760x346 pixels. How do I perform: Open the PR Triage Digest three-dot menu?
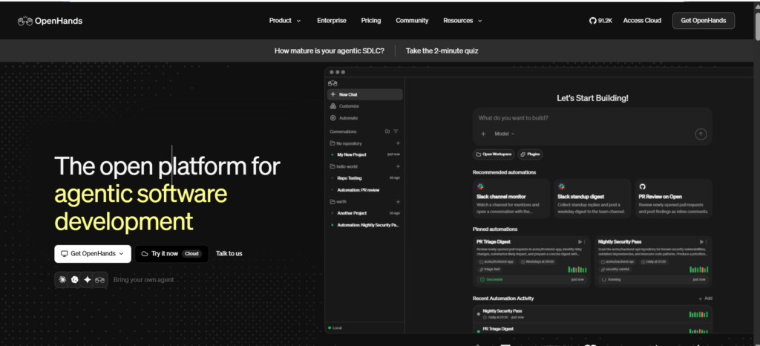tap(585, 242)
